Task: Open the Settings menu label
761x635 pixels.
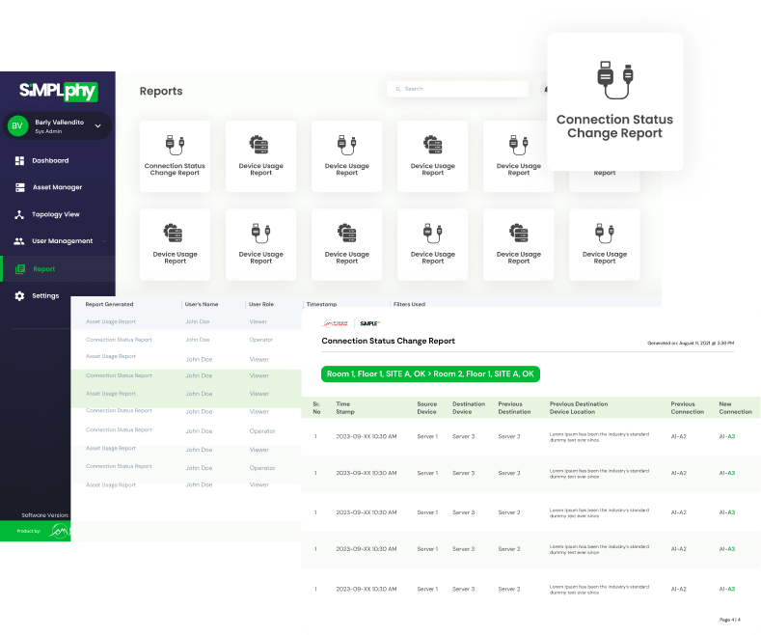Action: 45,295
